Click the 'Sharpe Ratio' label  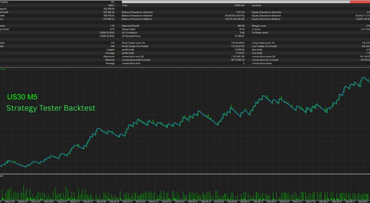tap(129, 29)
